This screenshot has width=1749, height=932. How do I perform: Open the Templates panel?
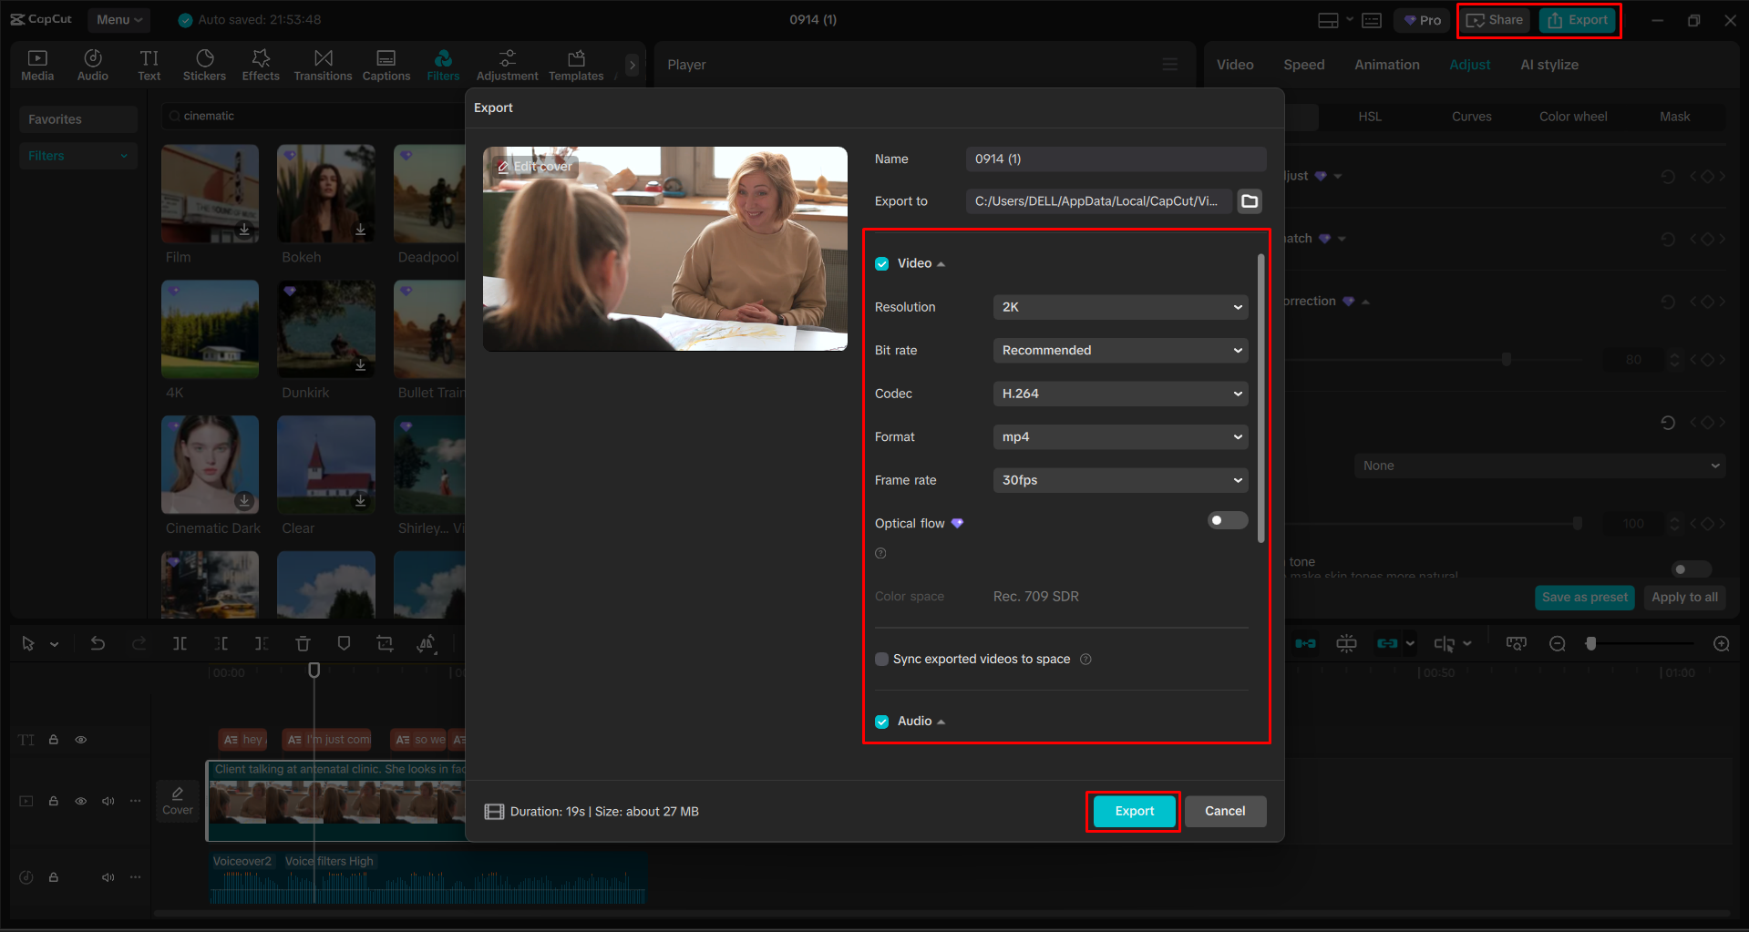click(575, 64)
